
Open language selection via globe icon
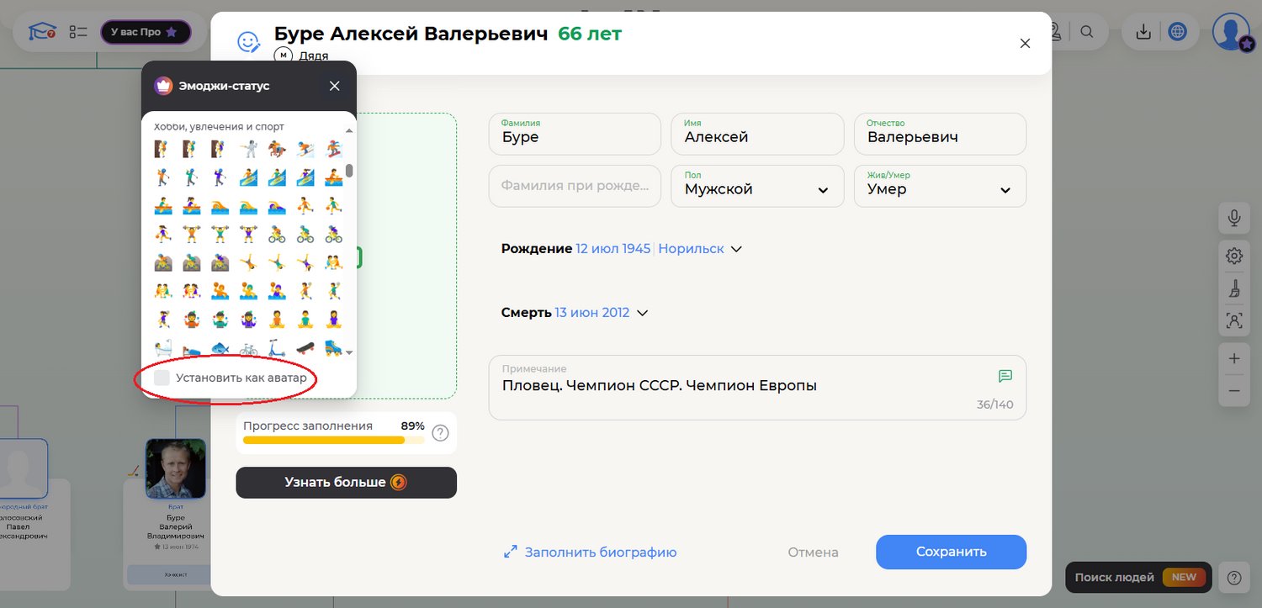point(1178,32)
